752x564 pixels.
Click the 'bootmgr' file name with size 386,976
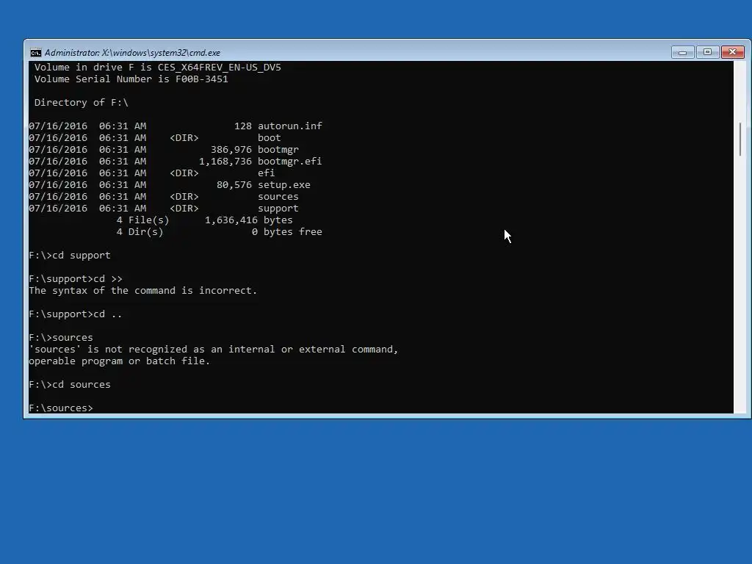point(278,150)
